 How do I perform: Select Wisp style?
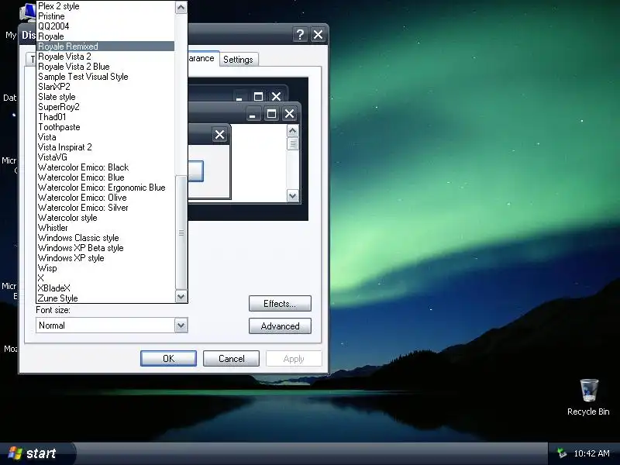(105, 268)
